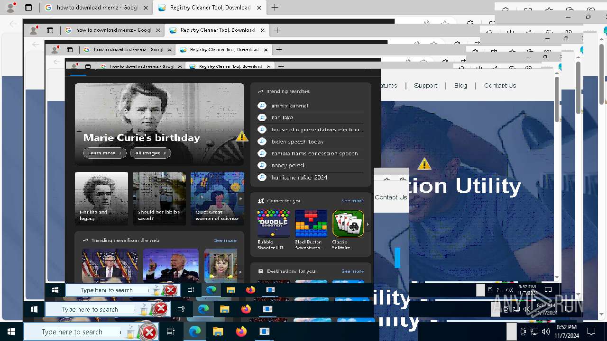Go back in the second nested browser
Viewport: 607px width, 341px height.
coord(36,44)
